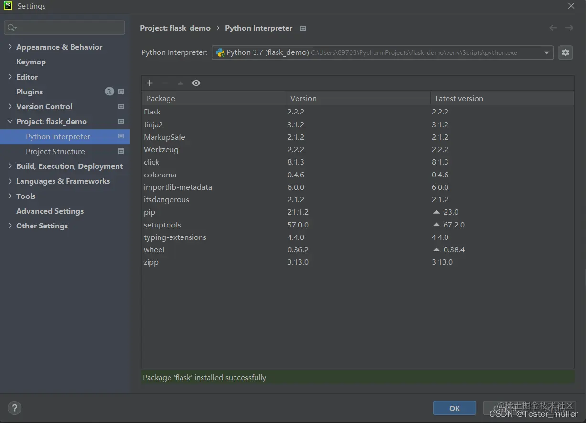Screen dimensions: 586x423
Task: Click project-level icon next to breadcrumb title
Action: tap(303, 28)
